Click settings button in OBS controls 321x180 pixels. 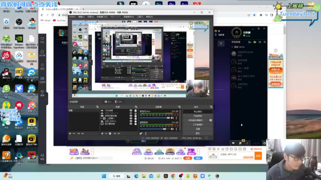pos(197,129)
